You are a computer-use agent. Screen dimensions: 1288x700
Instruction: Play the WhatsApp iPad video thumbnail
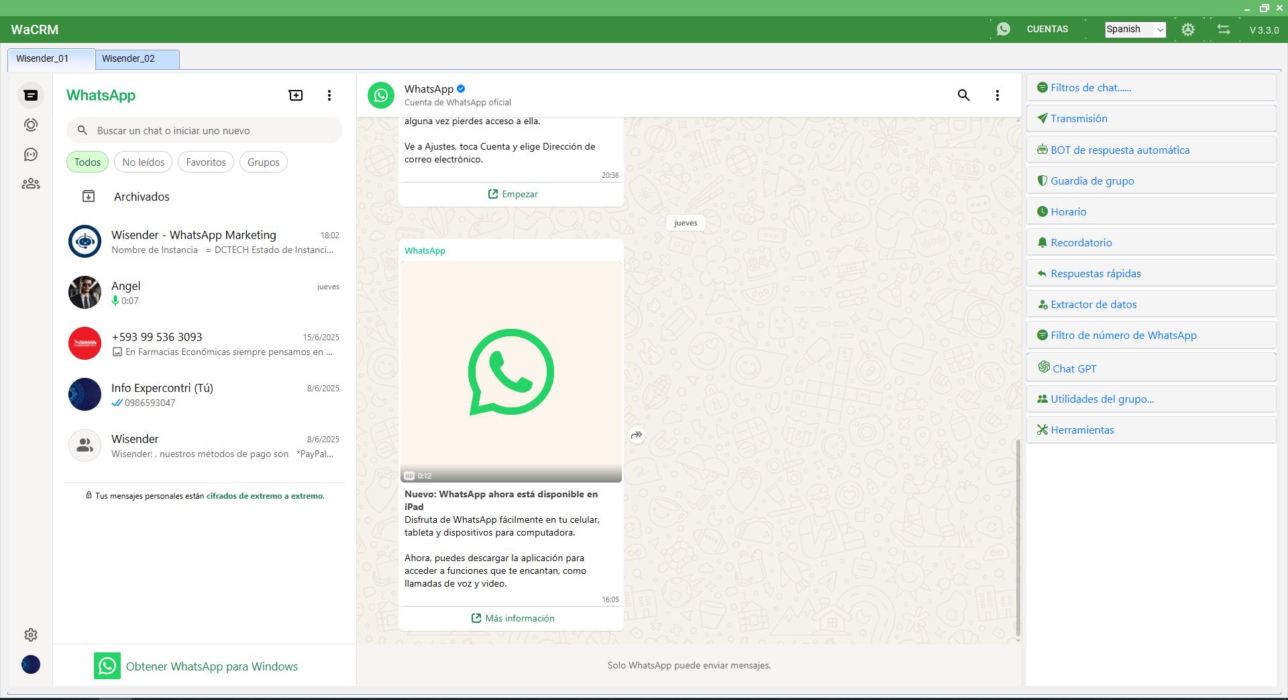[511, 372]
